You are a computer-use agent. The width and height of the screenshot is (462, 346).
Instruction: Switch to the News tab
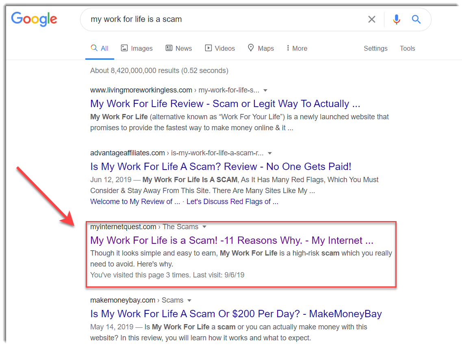pos(178,48)
